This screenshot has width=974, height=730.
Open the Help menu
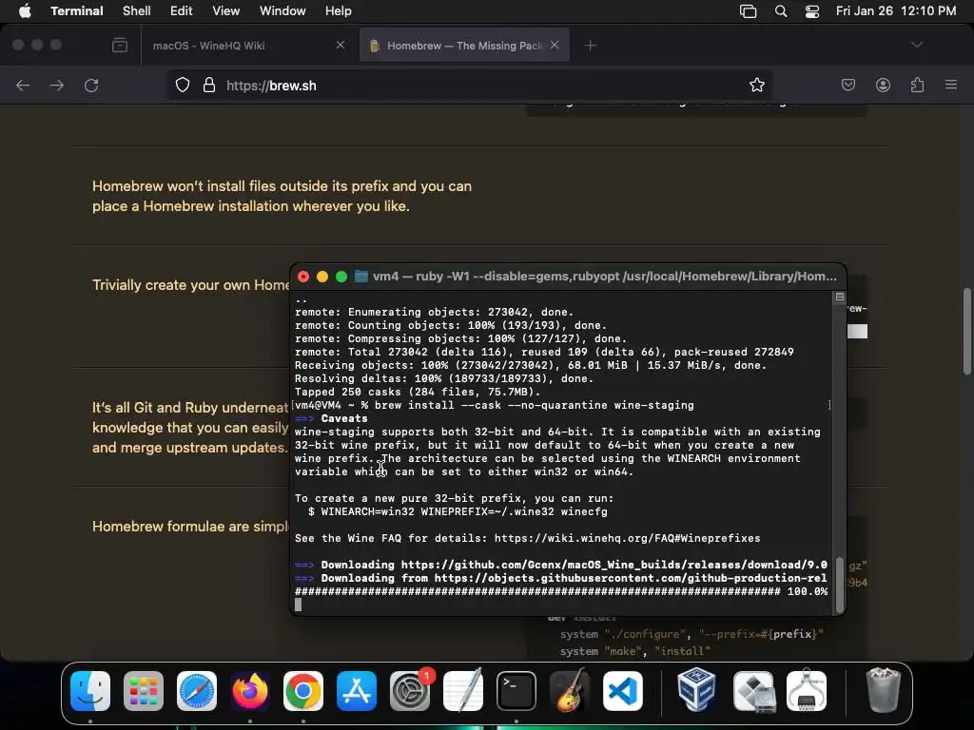click(339, 11)
